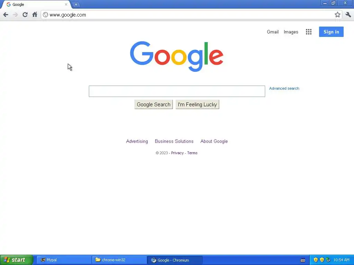Image resolution: width=354 pixels, height=265 pixels.
Task: Go back using the browser back arrow
Action: [x=6, y=15]
